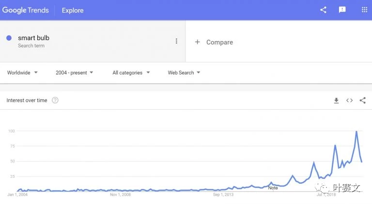
Task: Add a comparison term via Compare
Action: [x=219, y=42]
